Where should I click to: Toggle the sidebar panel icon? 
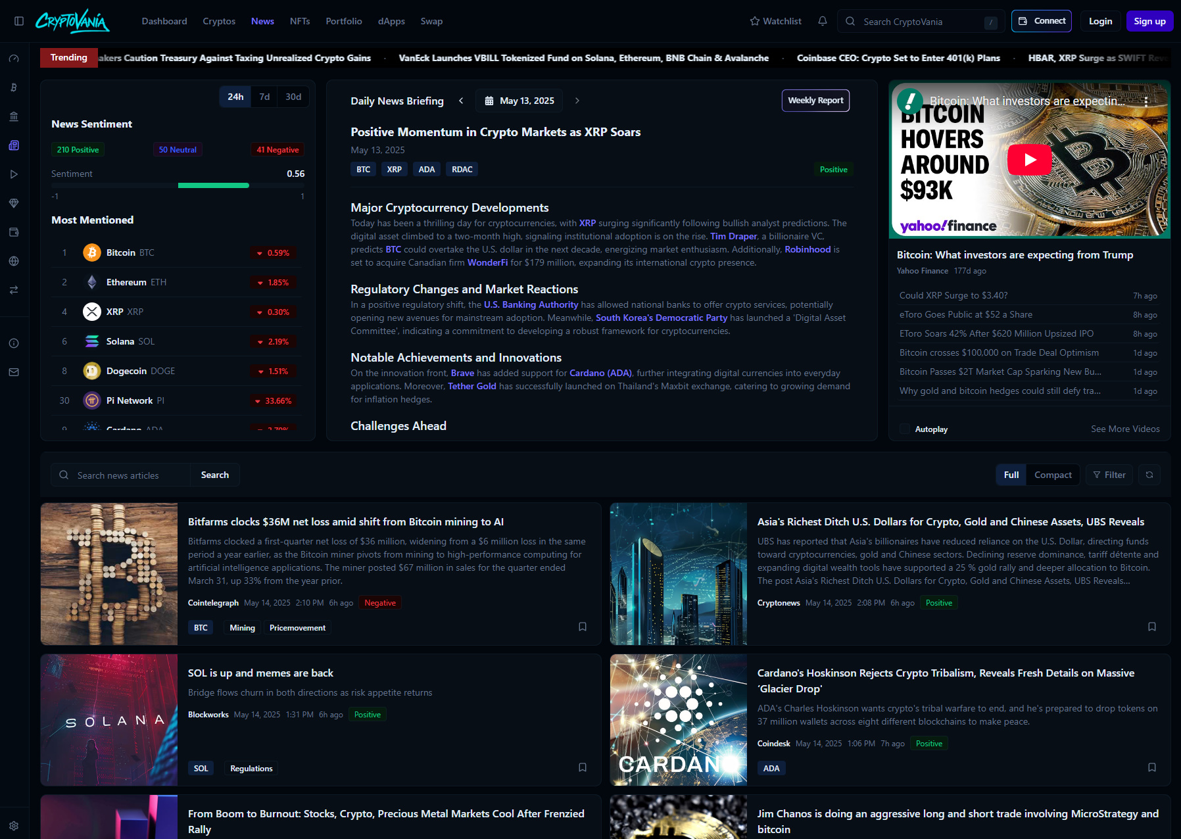(19, 21)
